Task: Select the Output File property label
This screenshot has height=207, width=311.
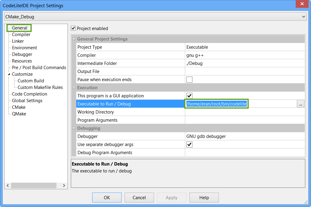Action: click(x=88, y=72)
